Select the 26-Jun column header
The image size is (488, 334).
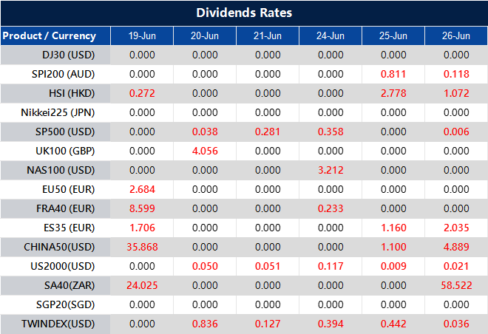click(x=455, y=35)
